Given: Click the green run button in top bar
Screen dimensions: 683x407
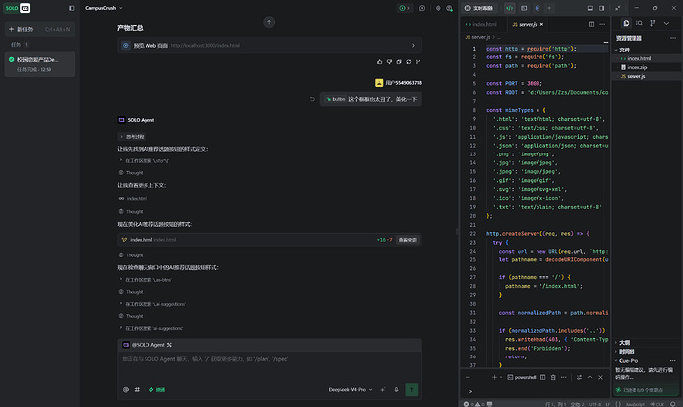Looking at the screenshot, I should [404, 8].
